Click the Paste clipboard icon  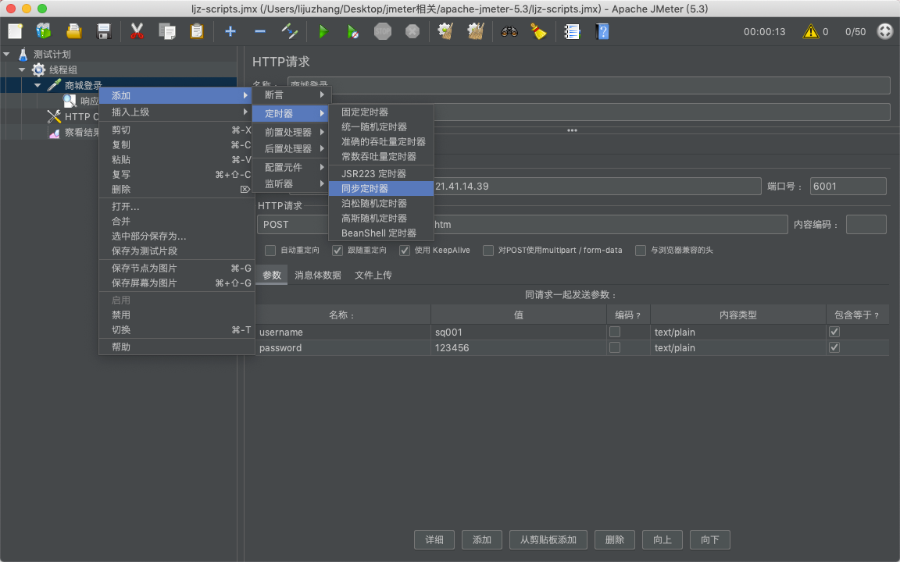tap(197, 31)
